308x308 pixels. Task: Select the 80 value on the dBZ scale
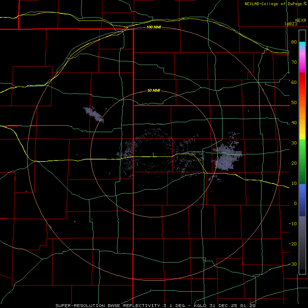click(294, 42)
